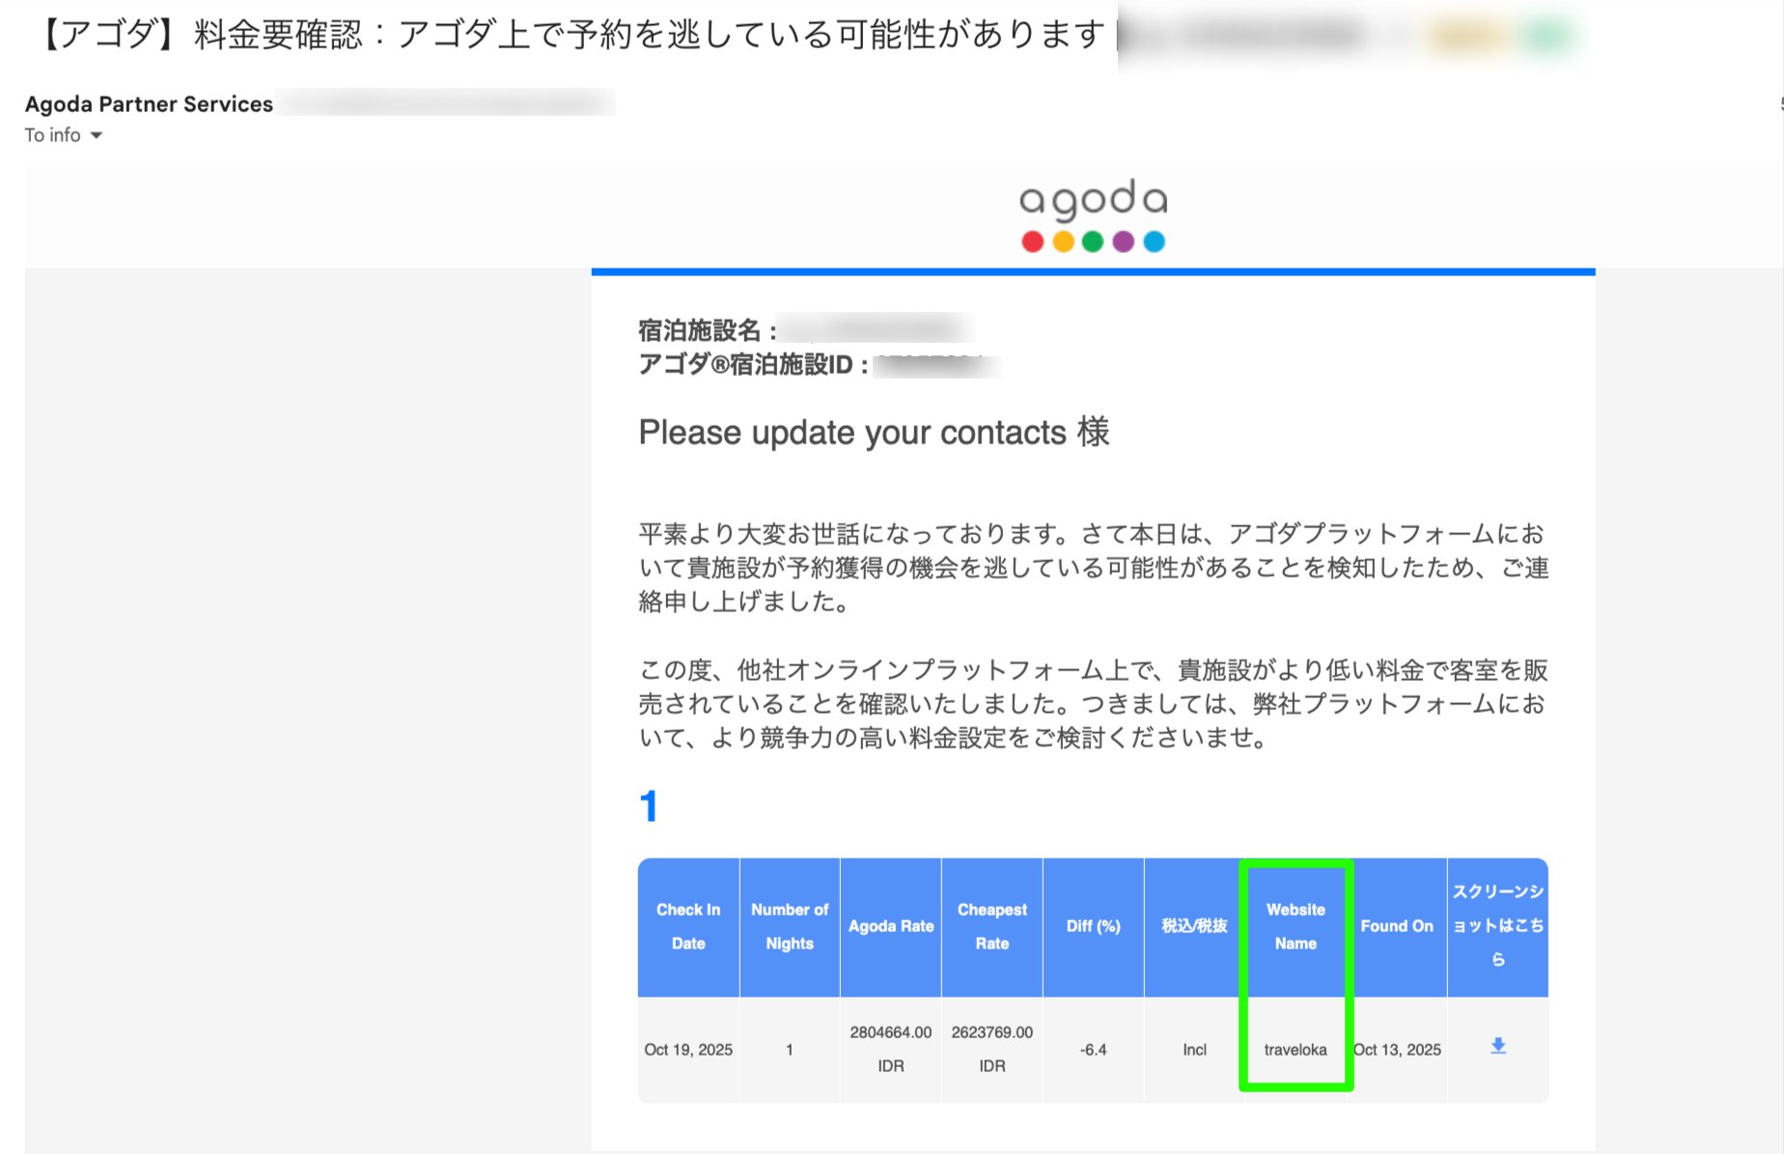Click the blue divider bar above the email body
The image size is (1784, 1154).
point(1092,271)
